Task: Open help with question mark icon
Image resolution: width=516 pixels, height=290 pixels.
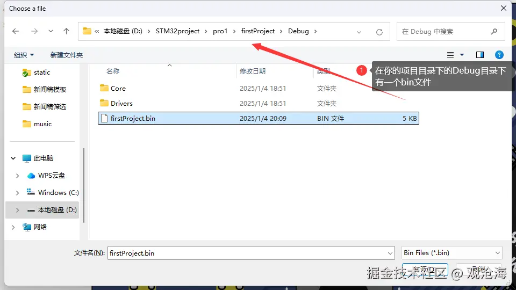Action: click(x=499, y=55)
